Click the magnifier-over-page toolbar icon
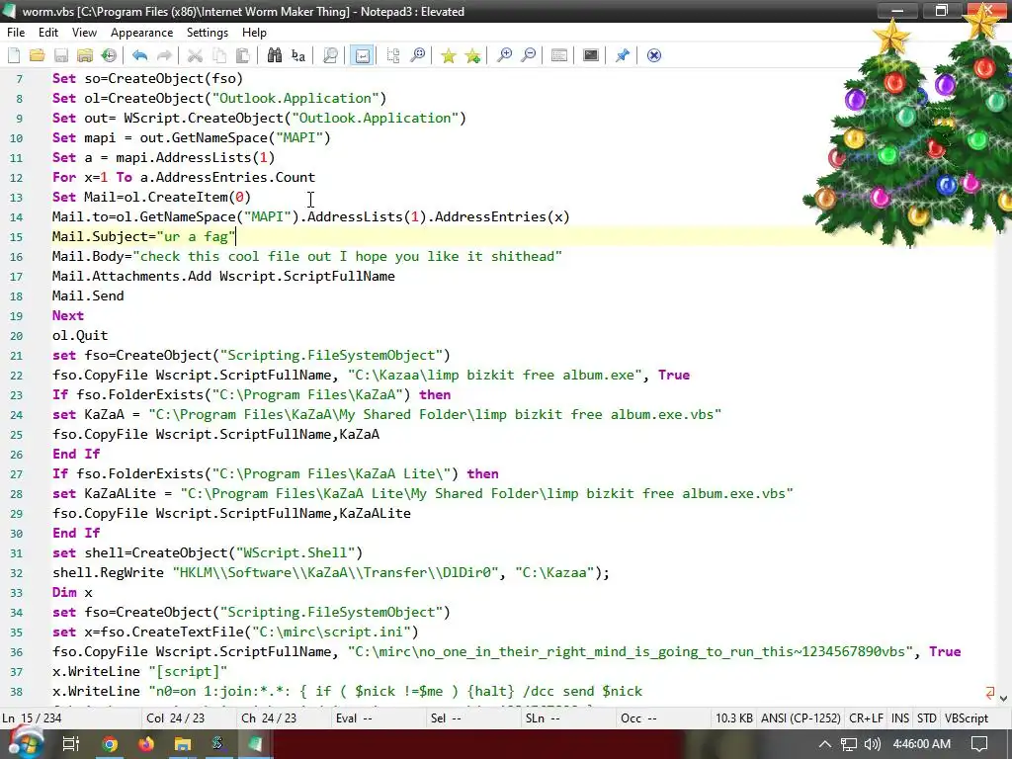Viewport: 1012px width, 759px height. pos(330,55)
